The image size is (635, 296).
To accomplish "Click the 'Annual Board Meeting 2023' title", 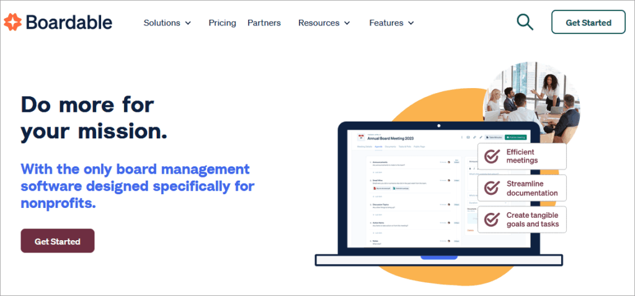I will [391, 138].
